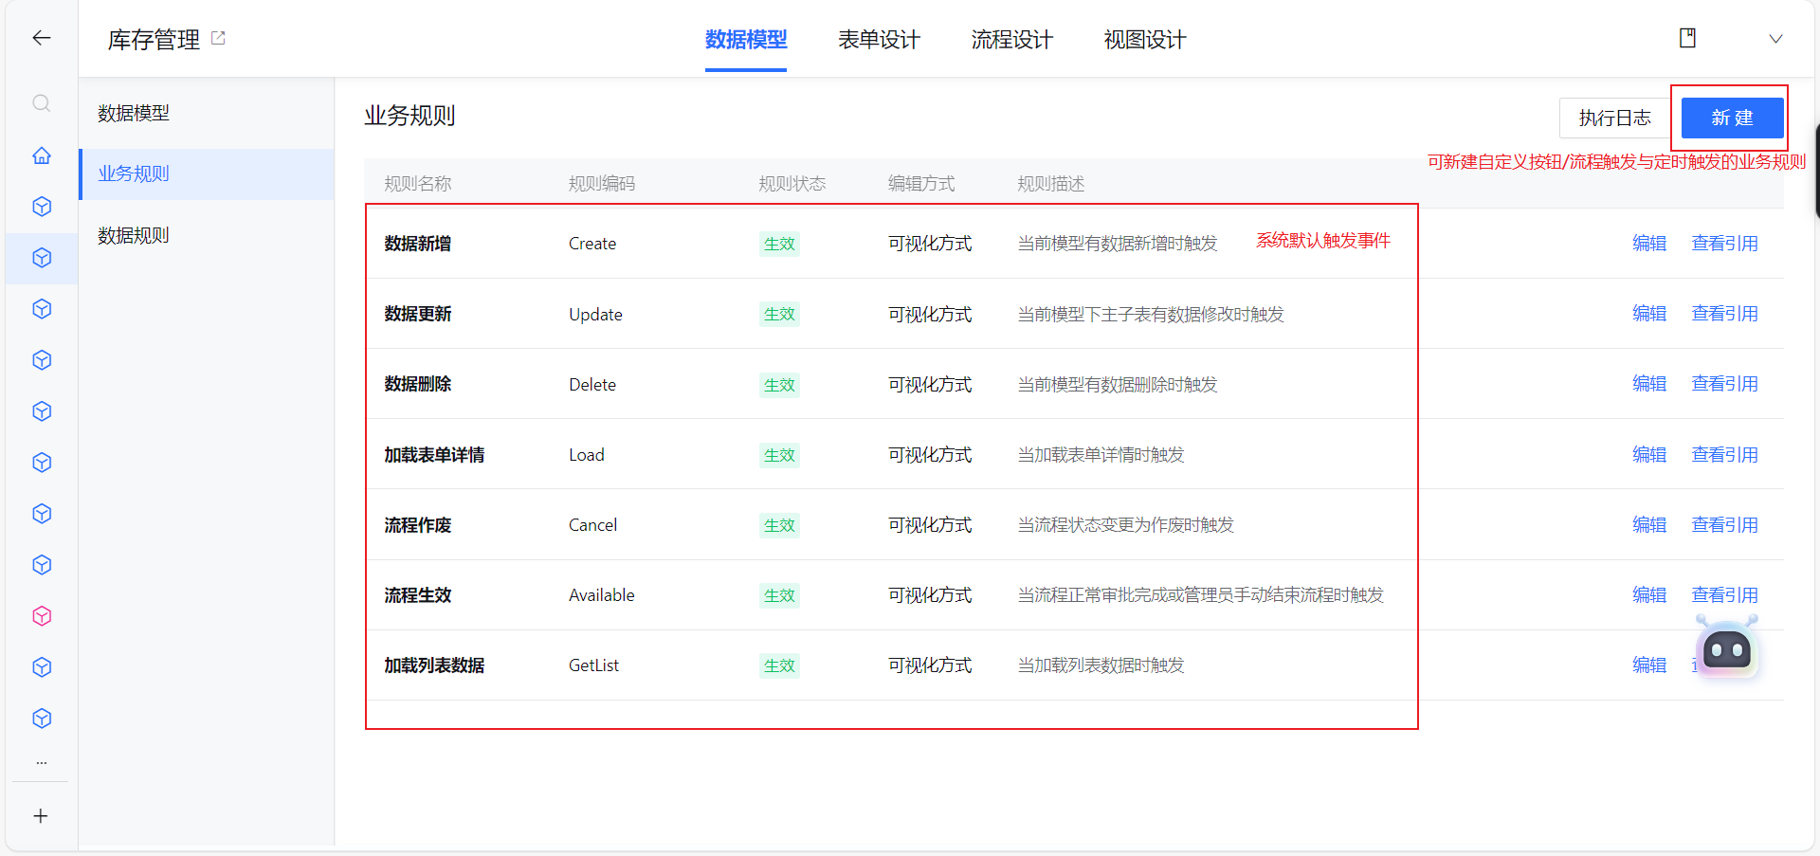
Task: View references for 加载表单详情 rule
Action: coord(1724,455)
